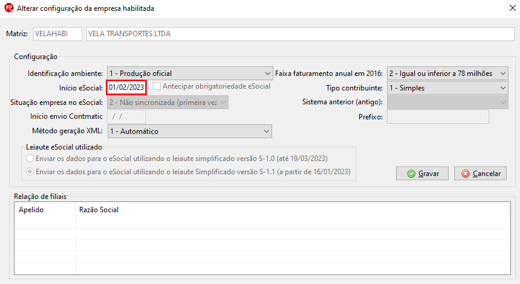
Task: Select the leiaute simplificado S-1.0 radio option
Action: 30,159
